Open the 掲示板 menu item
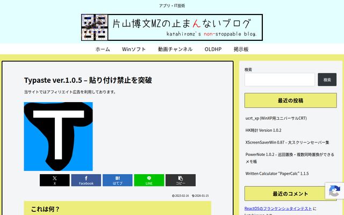 (x=241, y=49)
